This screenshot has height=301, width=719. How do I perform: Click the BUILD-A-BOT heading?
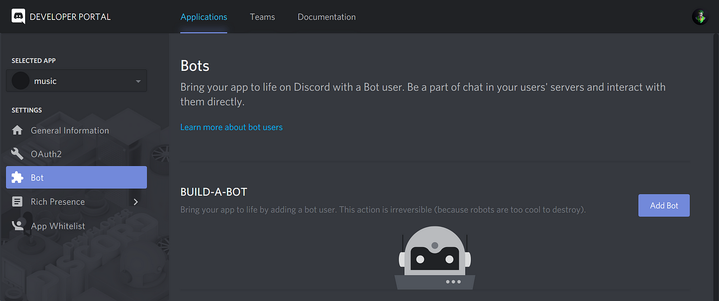(x=214, y=192)
